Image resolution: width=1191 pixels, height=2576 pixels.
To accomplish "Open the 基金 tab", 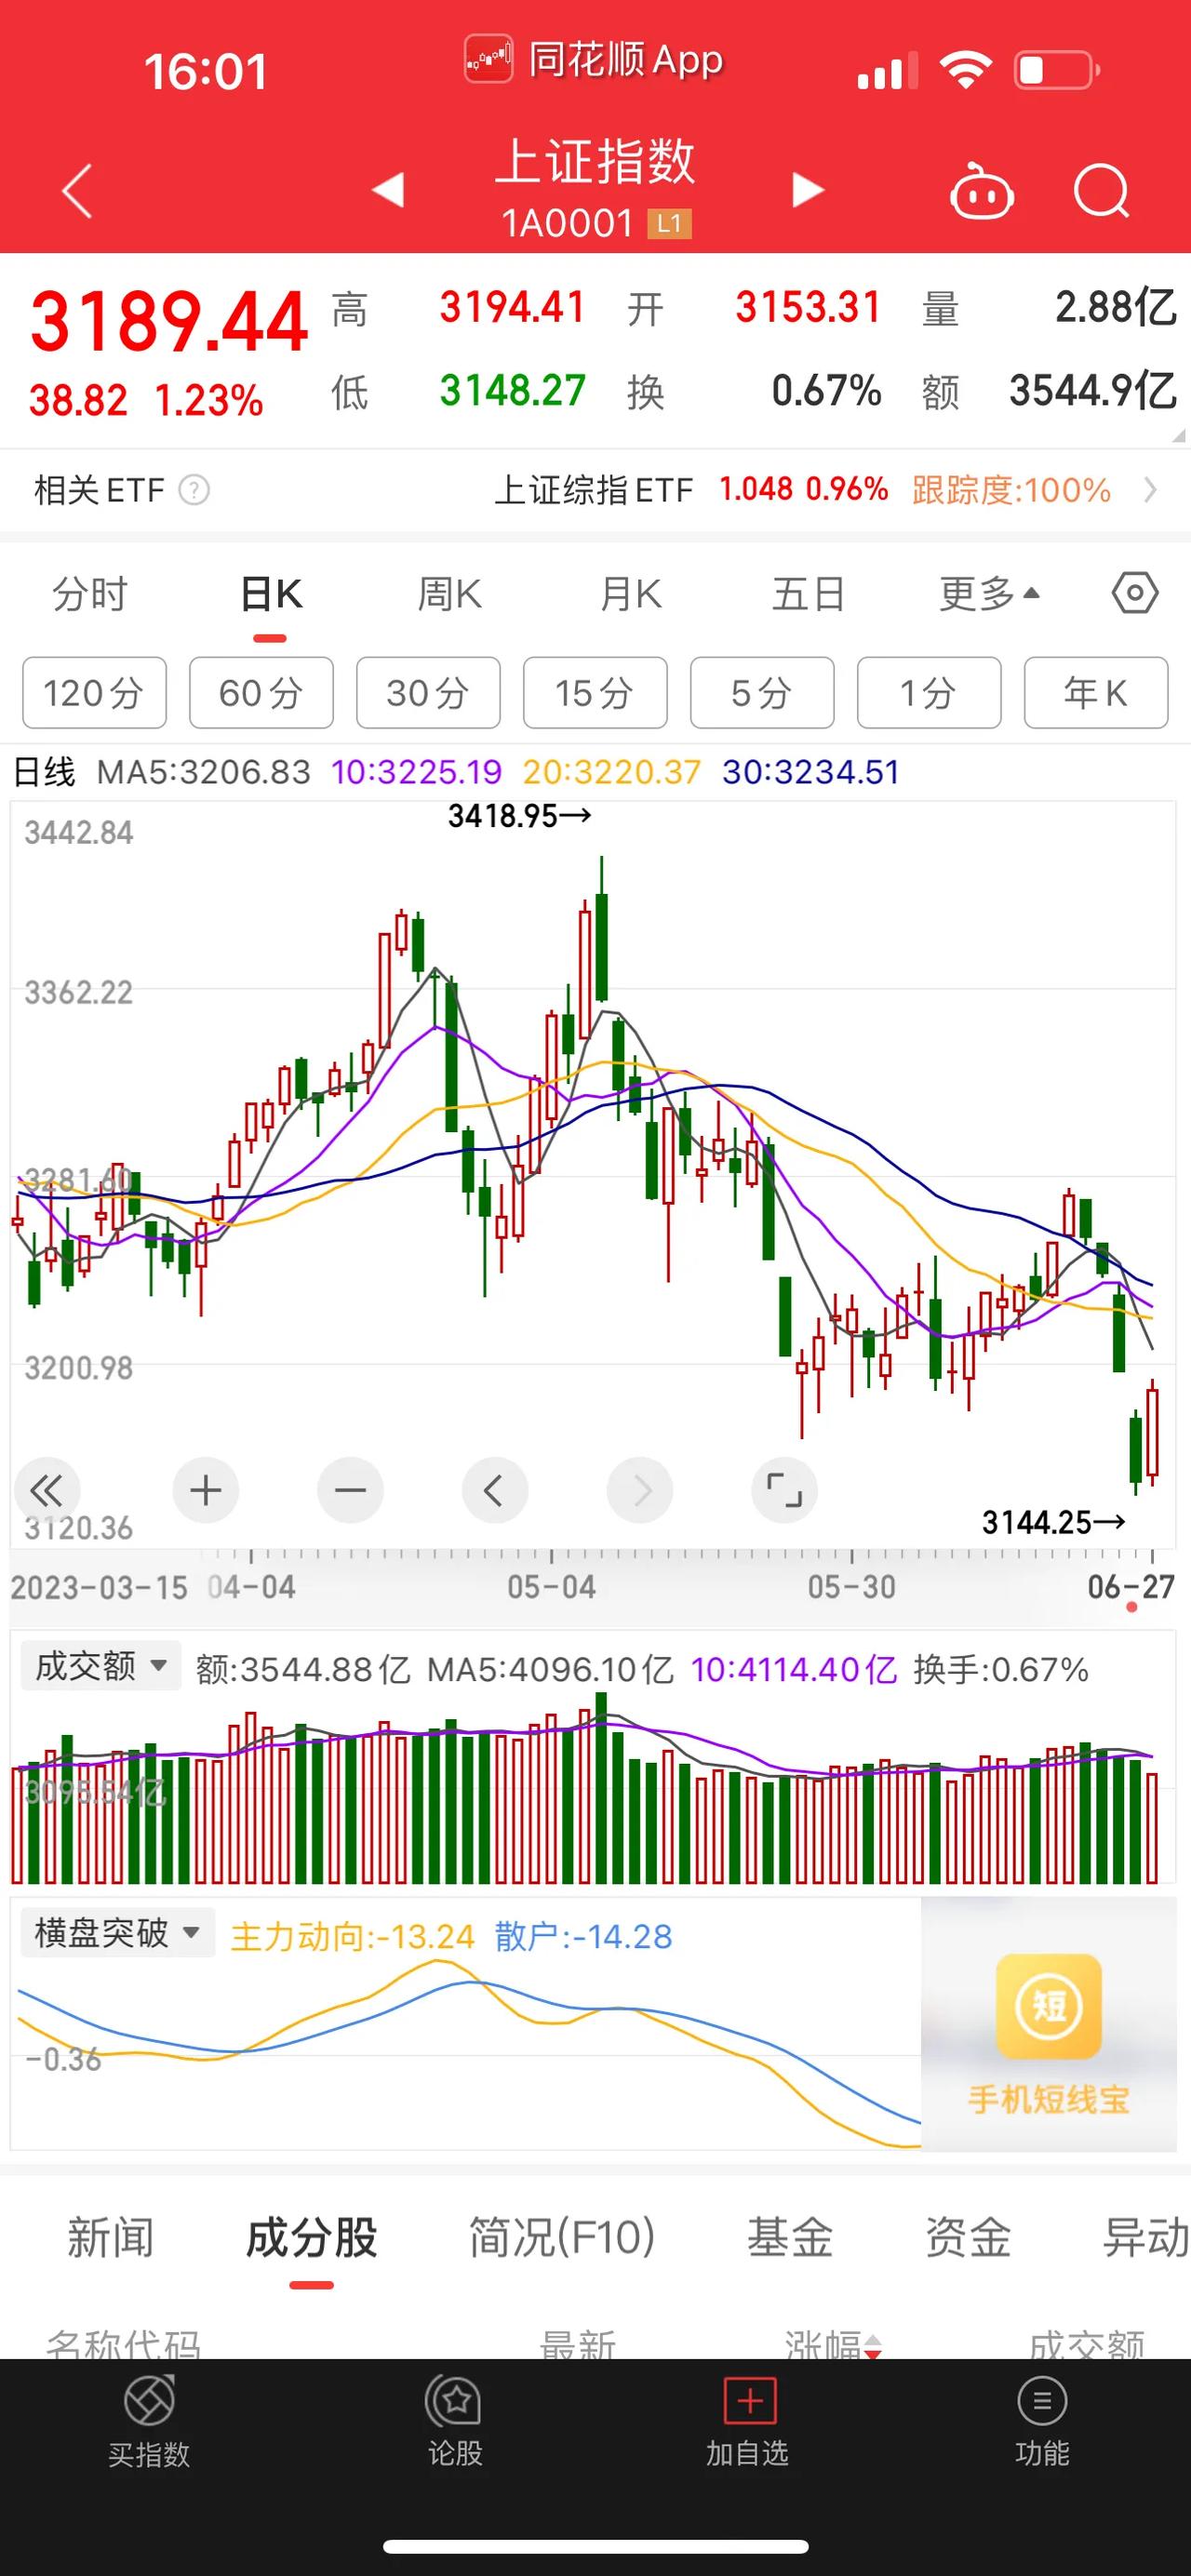I will click(790, 2237).
